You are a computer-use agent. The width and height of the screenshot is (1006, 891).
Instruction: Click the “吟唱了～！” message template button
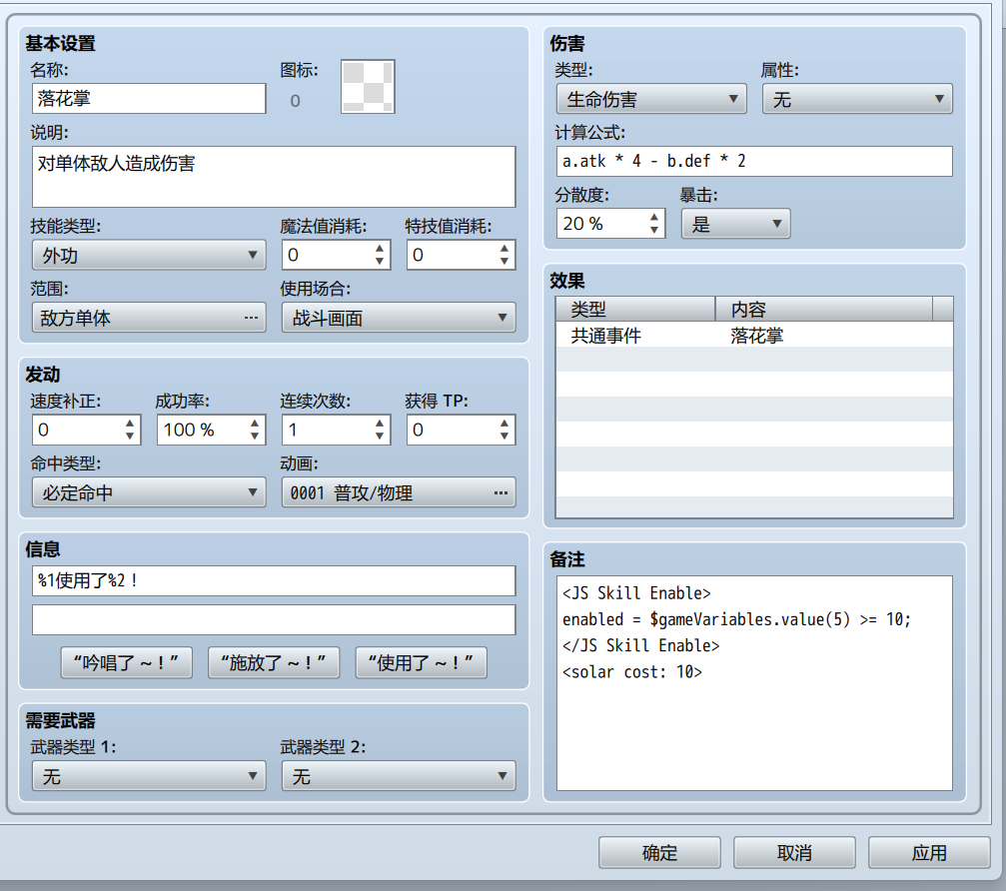(126, 662)
